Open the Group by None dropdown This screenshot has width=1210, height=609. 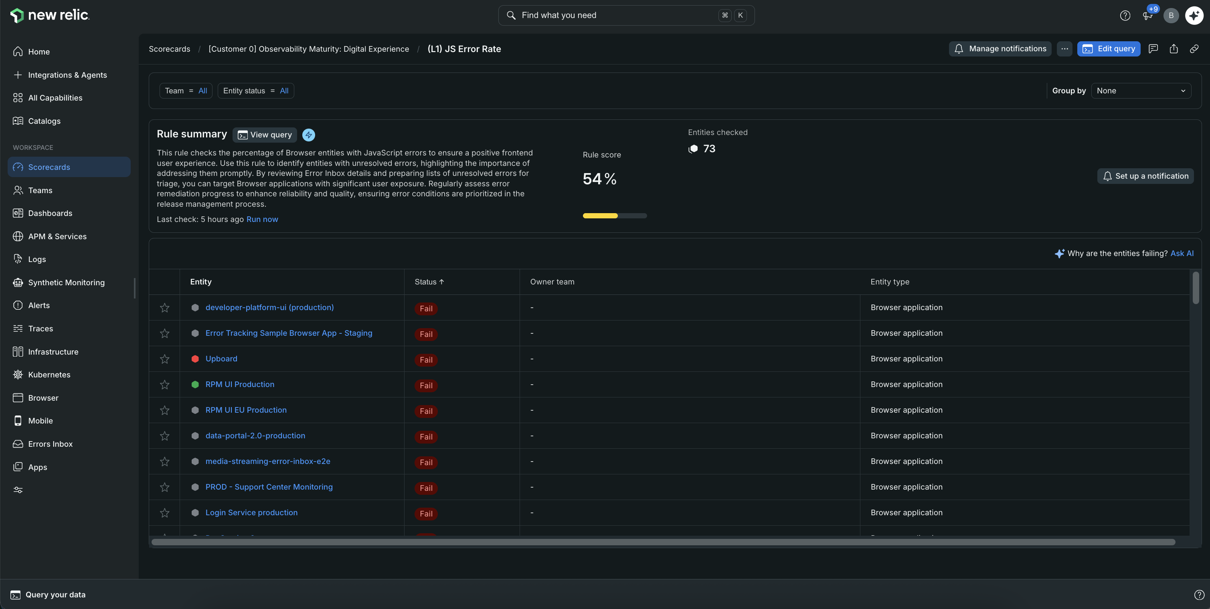[1141, 91]
